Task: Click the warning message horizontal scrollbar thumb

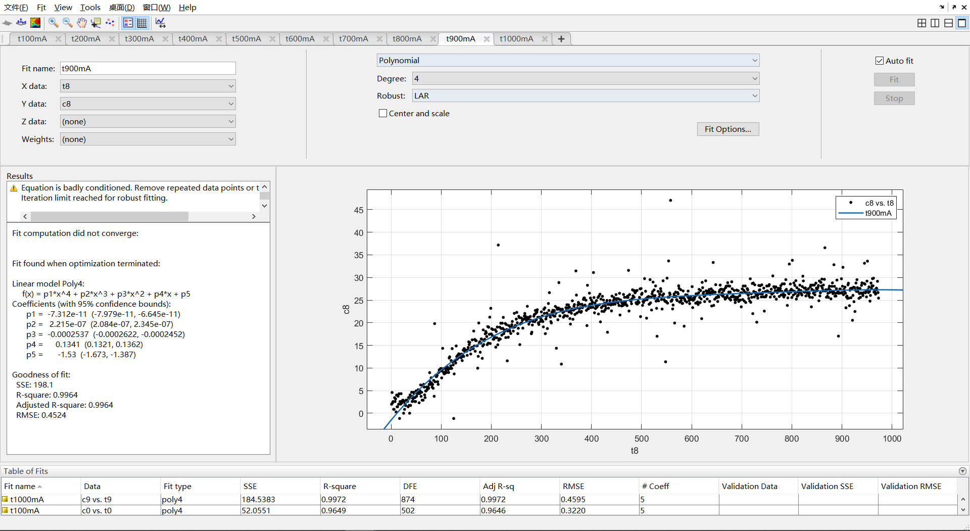Action: pyautogui.click(x=110, y=216)
